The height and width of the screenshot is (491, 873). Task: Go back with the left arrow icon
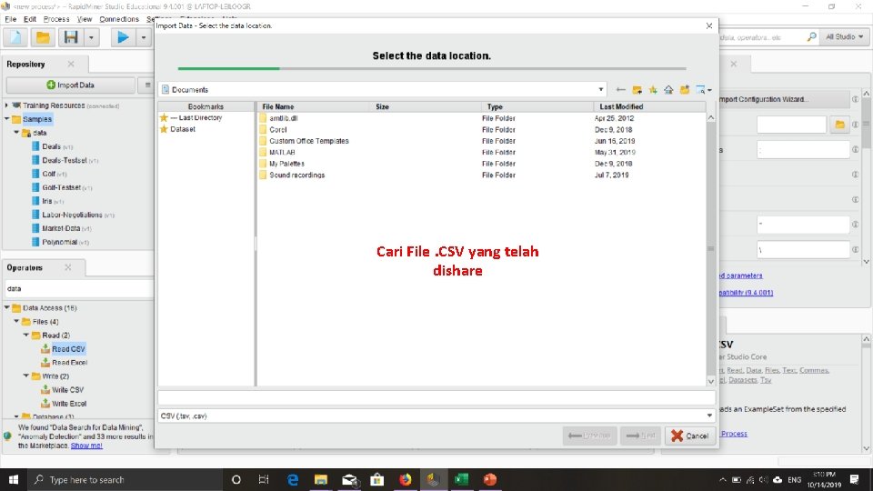tap(621, 90)
